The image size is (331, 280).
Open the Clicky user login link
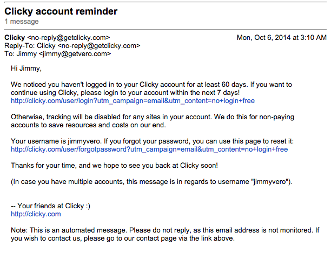pos(133,101)
